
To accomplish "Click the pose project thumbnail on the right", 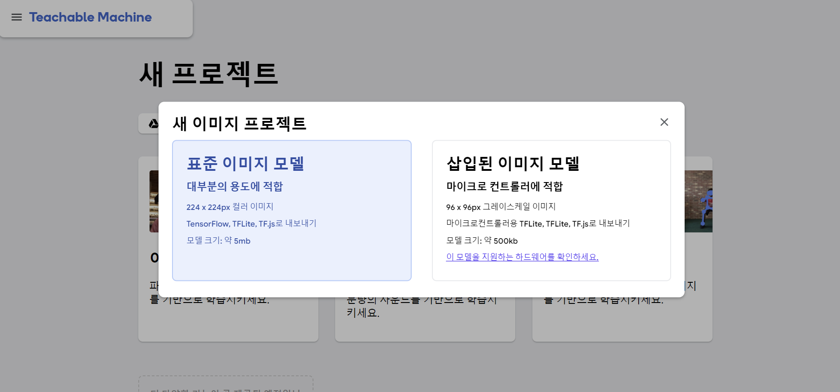I will [698, 201].
